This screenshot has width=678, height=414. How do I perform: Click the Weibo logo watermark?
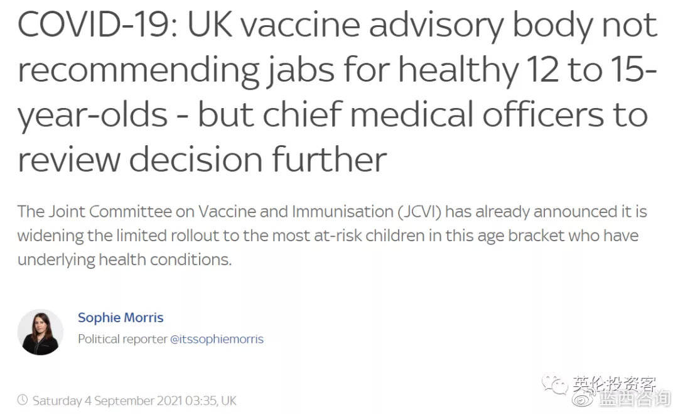[584, 400]
